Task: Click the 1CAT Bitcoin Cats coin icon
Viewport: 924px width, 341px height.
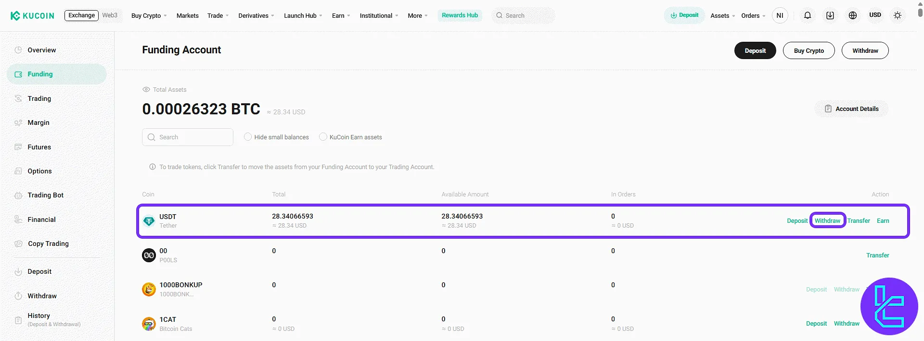Action: [x=149, y=324]
